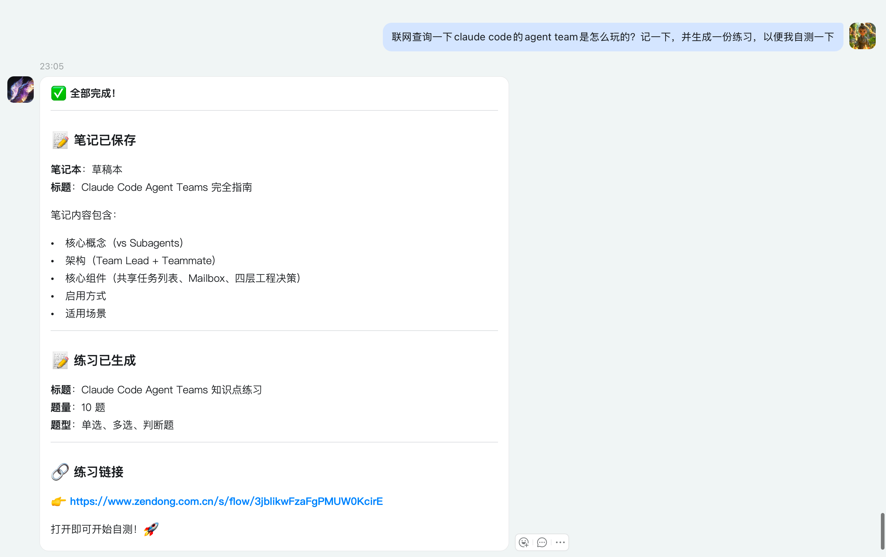Screen dimensions: 886x557
Task: Click the bullet '架构 (Team Lead + Teammate)'
Action: pos(140,261)
